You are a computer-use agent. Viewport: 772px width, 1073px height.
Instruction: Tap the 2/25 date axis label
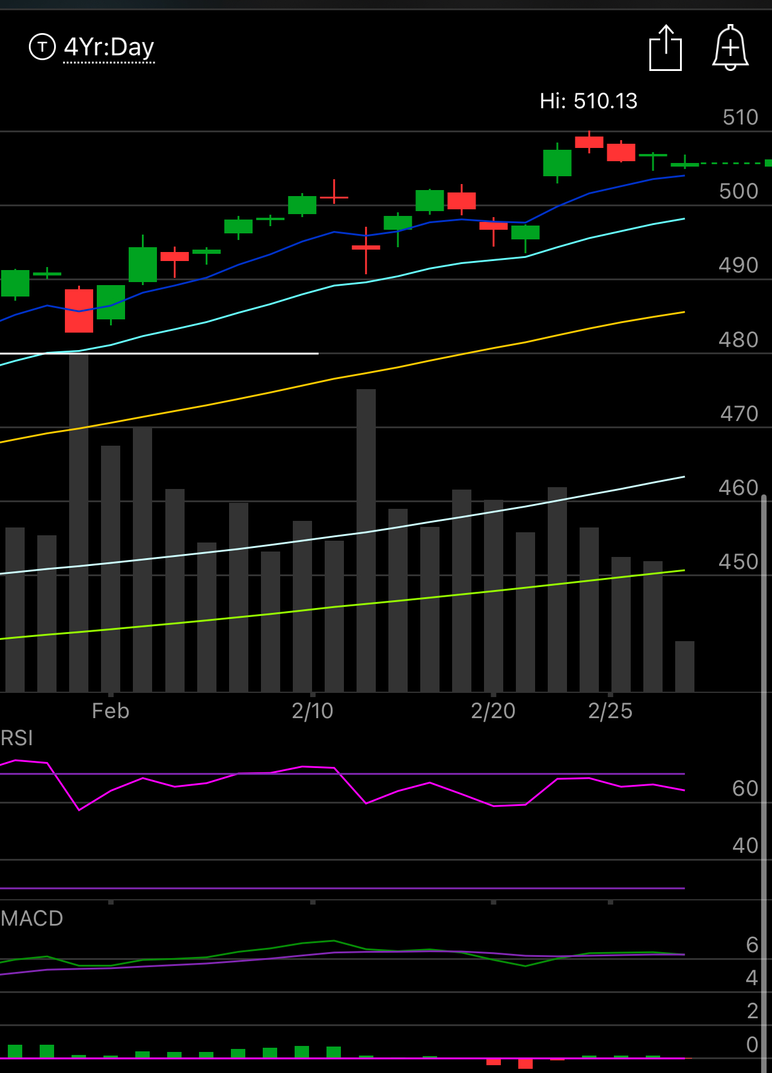click(x=610, y=711)
